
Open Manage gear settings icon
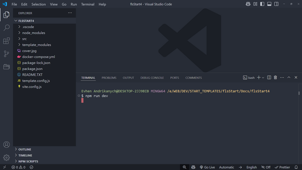point(6,157)
